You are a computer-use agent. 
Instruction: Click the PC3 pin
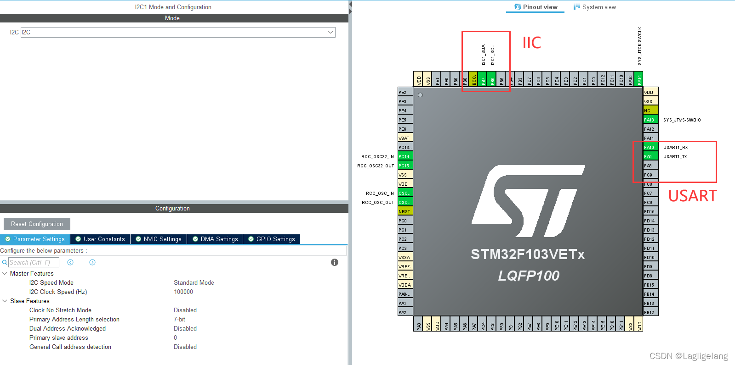(x=405, y=248)
